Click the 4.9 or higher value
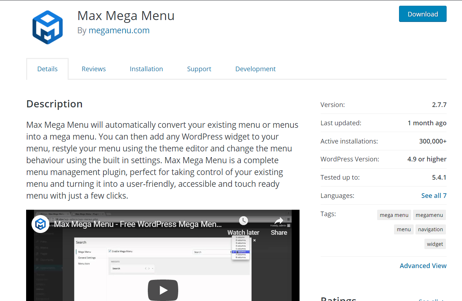The image size is (462, 301). pyautogui.click(x=427, y=159)
